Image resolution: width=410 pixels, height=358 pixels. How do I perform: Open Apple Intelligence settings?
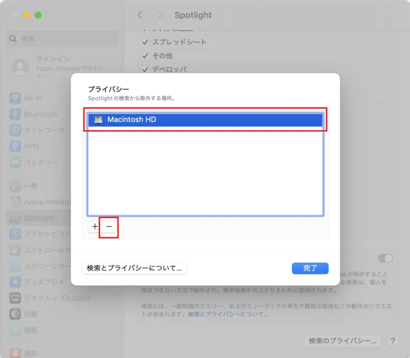(x=38, y=202)
